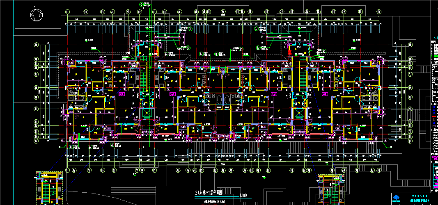Select the 1:100 scale label
This screenshot has height=205, width=438.
click(243, 196)
